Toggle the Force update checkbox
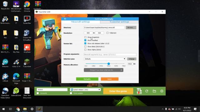 [x=71, y=93]
